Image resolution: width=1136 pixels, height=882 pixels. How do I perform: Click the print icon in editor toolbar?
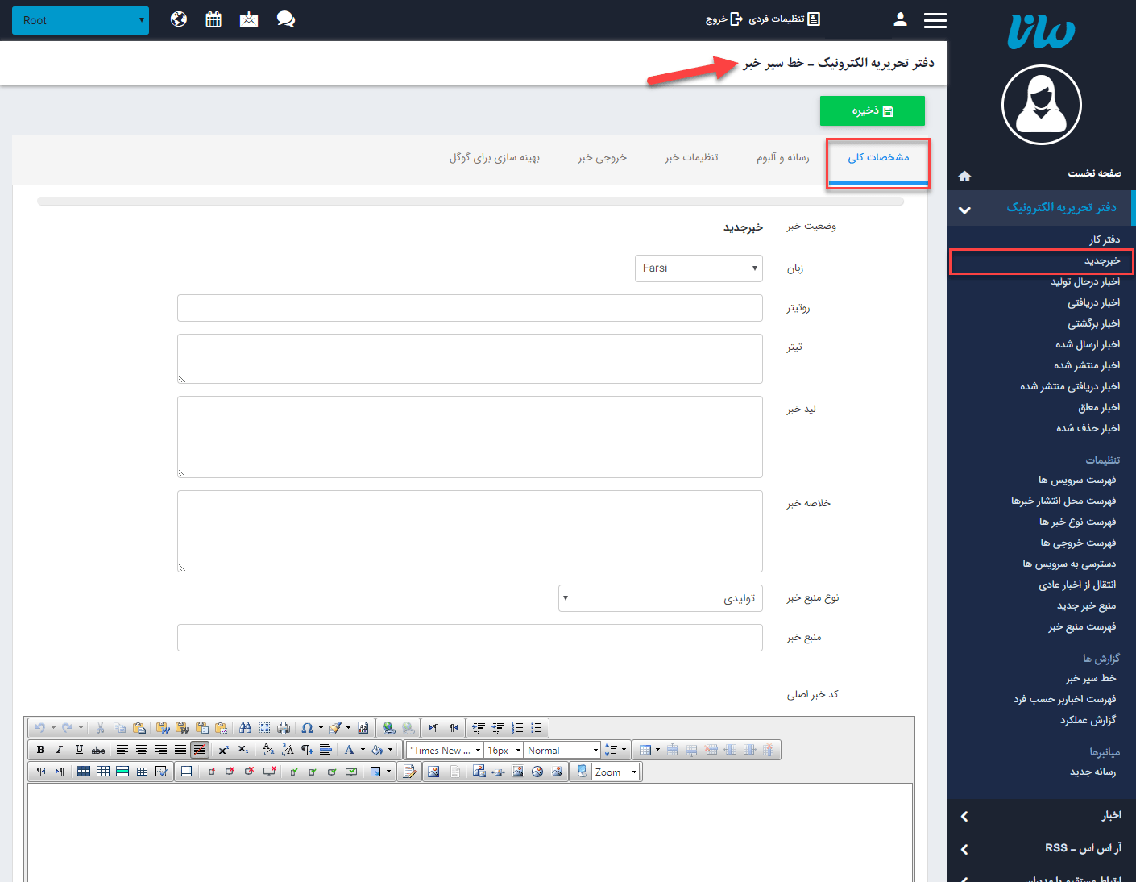click(284, 728)
